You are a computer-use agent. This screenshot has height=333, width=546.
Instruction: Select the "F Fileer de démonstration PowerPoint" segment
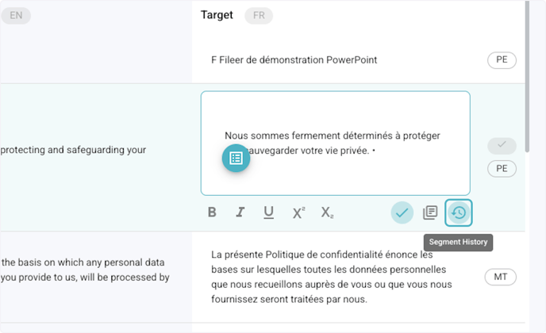[x=294, y=60]
